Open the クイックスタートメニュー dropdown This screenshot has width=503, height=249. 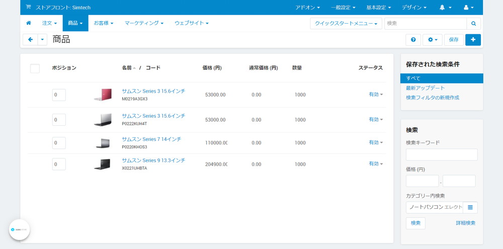tap(346, 24)
